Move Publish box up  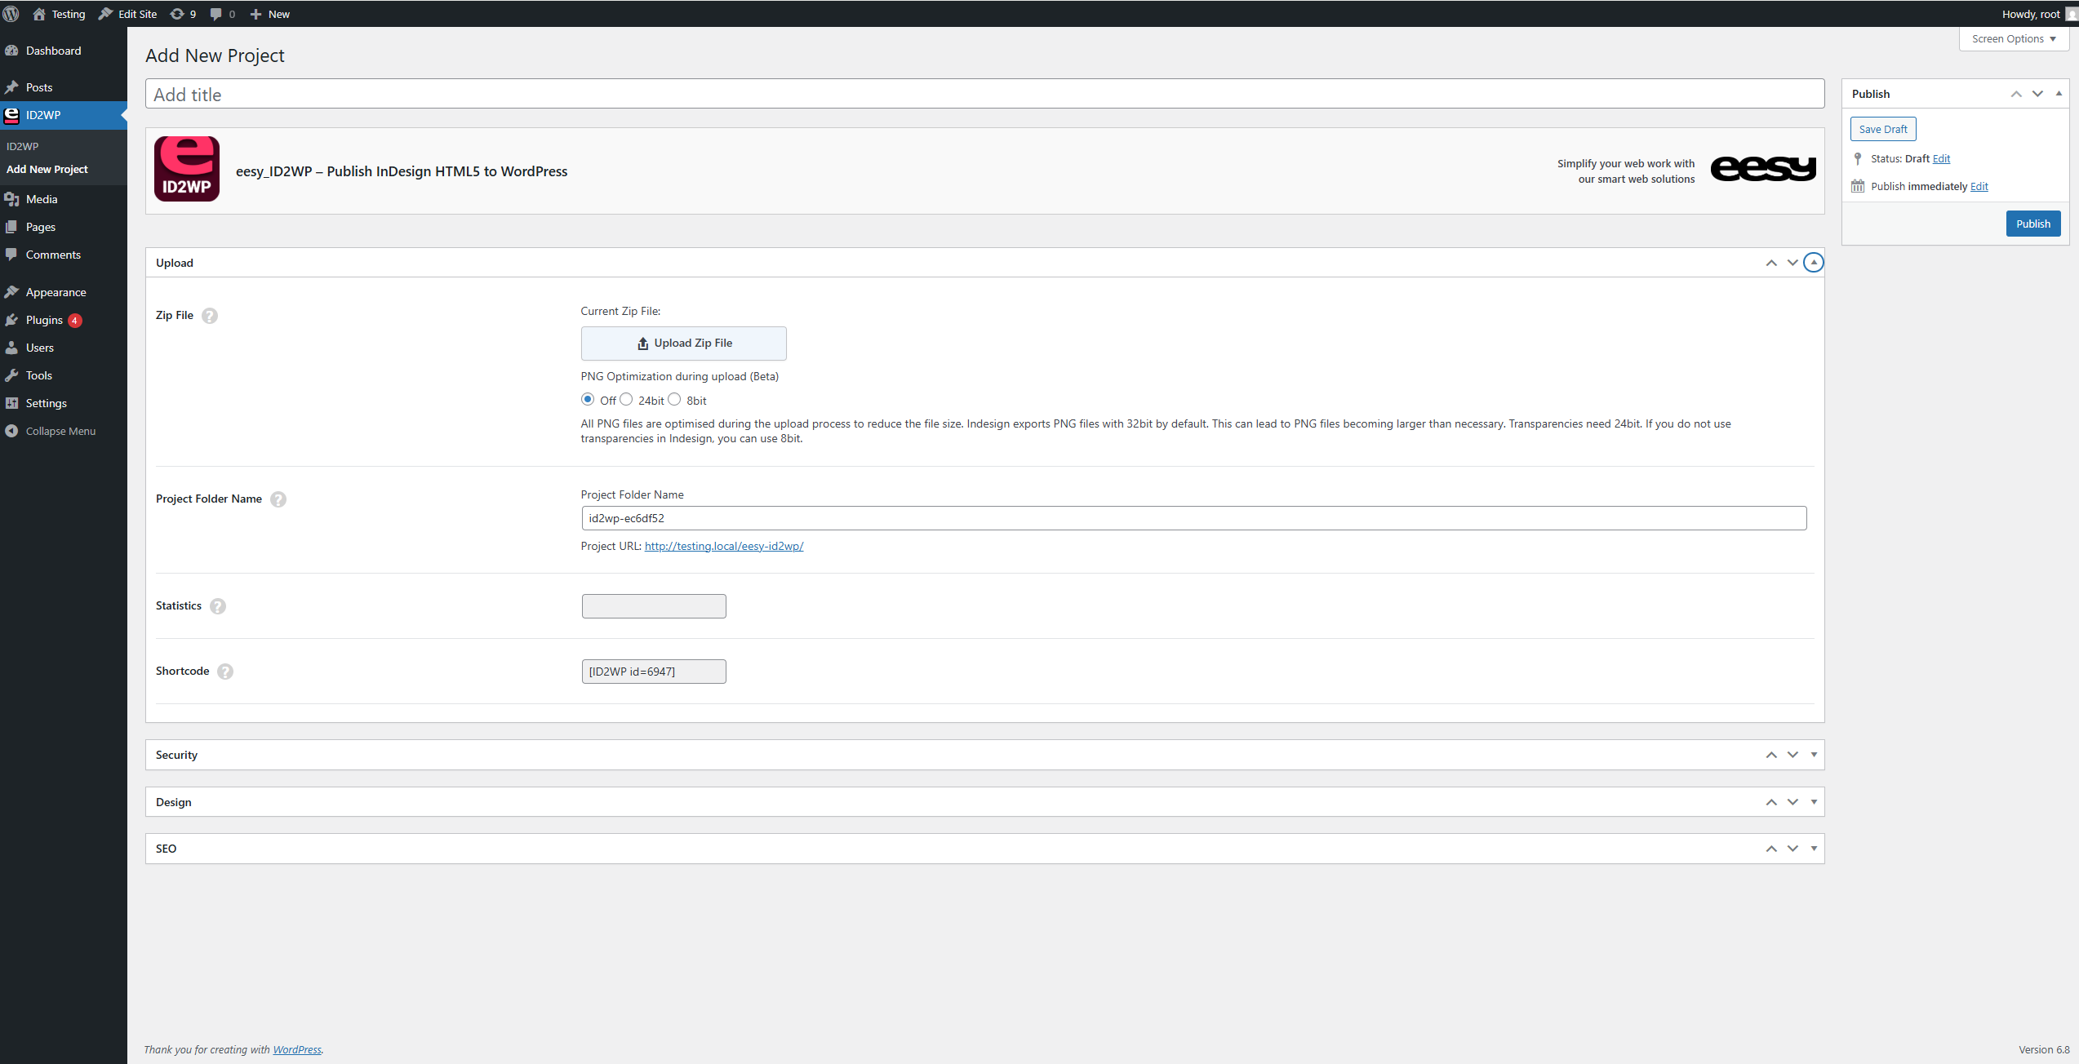point(2016,94)
